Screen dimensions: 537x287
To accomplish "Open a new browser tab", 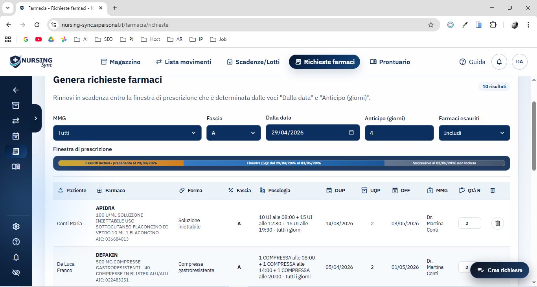I will click(x=115, y=8).
